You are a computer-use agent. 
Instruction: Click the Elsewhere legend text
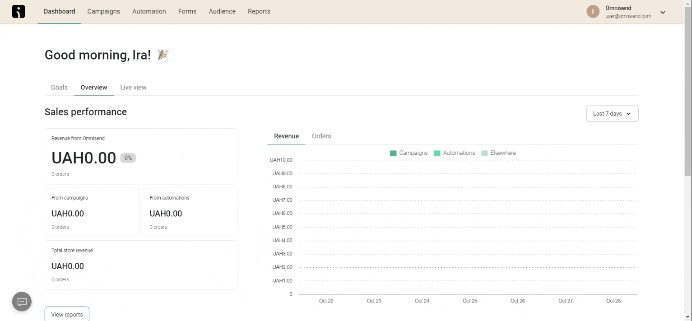(503, 153)
